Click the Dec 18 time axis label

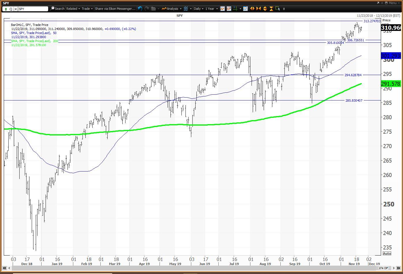click(x=27, y=264)
